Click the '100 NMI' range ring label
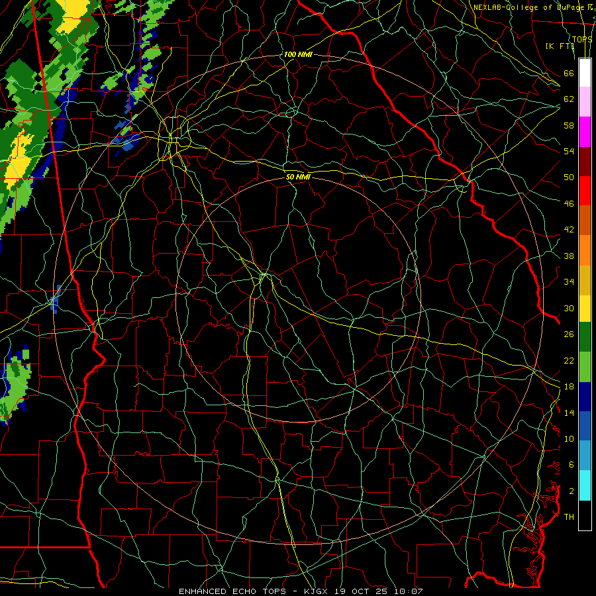 [298, 55]
